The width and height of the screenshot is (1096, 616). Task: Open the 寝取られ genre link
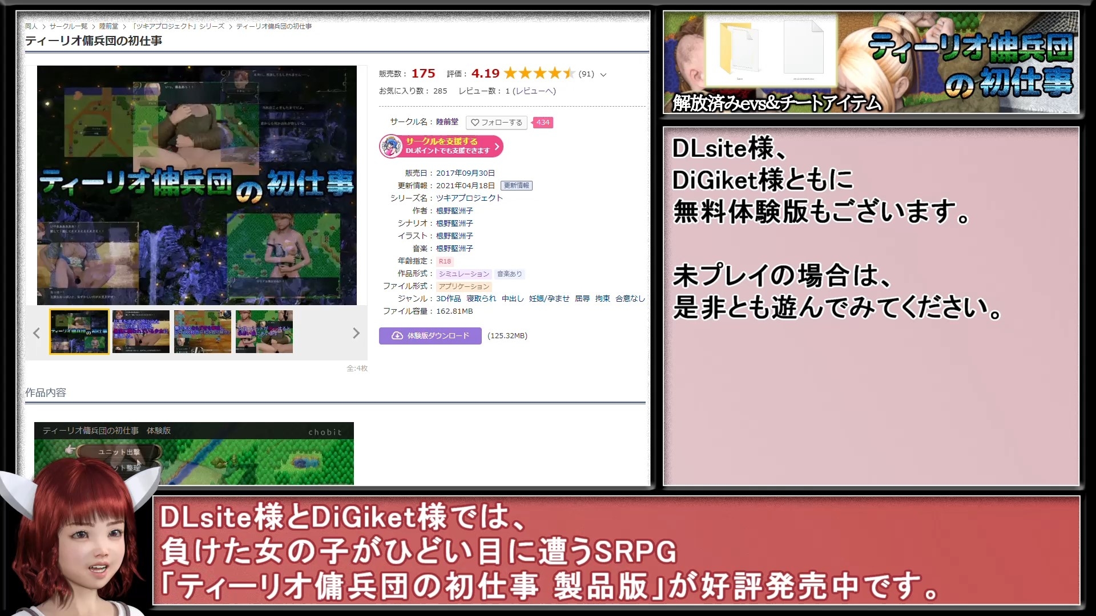[x=481, y=298]
